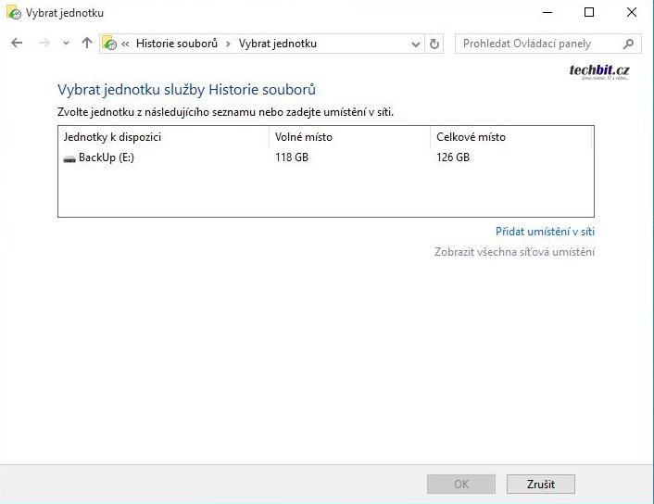The height and width of the screenshot is (504, 654).
Task: Click the Vybrat jednotku breadcrumb
Action: point(277,44)
